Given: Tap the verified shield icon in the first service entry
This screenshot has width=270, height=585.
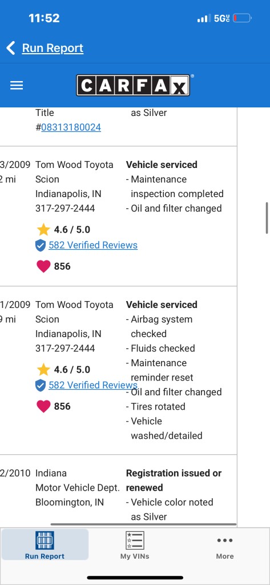Looking at the screenshot, I should coord(41,245).
